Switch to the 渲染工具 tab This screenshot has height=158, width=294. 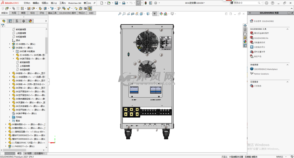pos(52,13)
